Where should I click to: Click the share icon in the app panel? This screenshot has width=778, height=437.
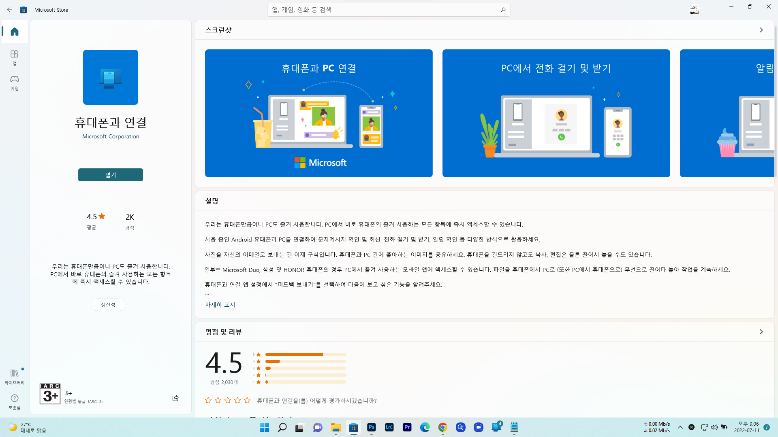point(175,398)
